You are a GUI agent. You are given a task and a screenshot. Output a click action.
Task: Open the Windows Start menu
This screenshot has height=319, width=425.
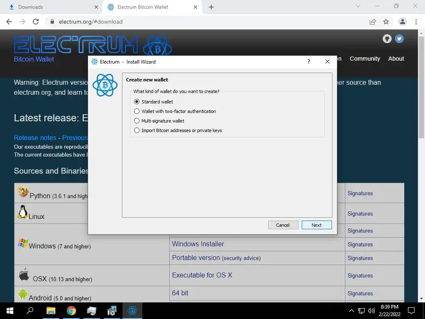10,311
